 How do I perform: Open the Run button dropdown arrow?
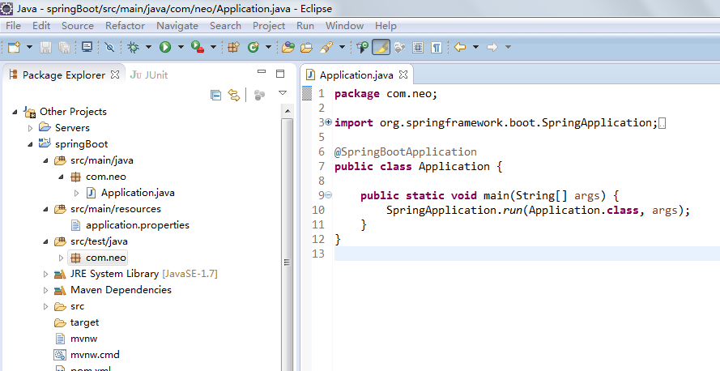coord(181,48)
